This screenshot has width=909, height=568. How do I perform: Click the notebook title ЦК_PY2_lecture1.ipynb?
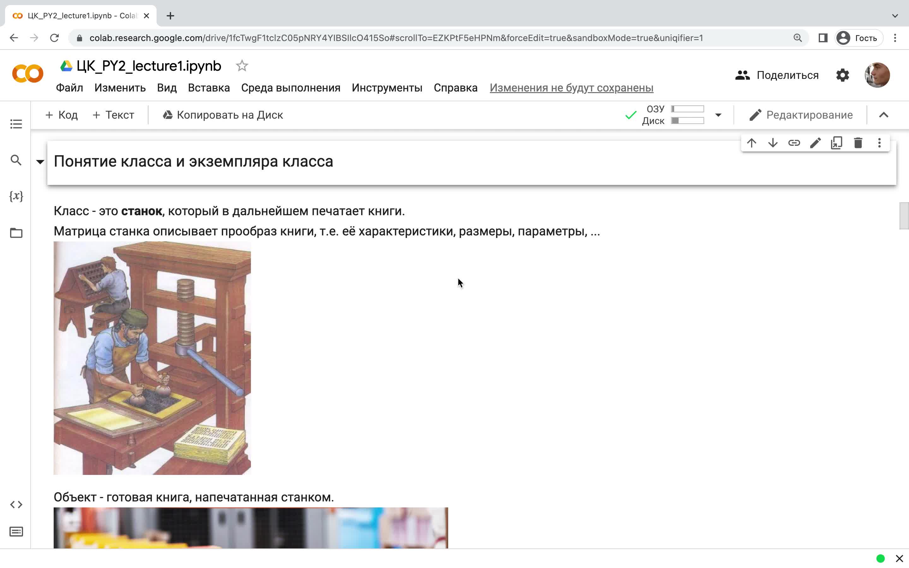pos(149,66)
